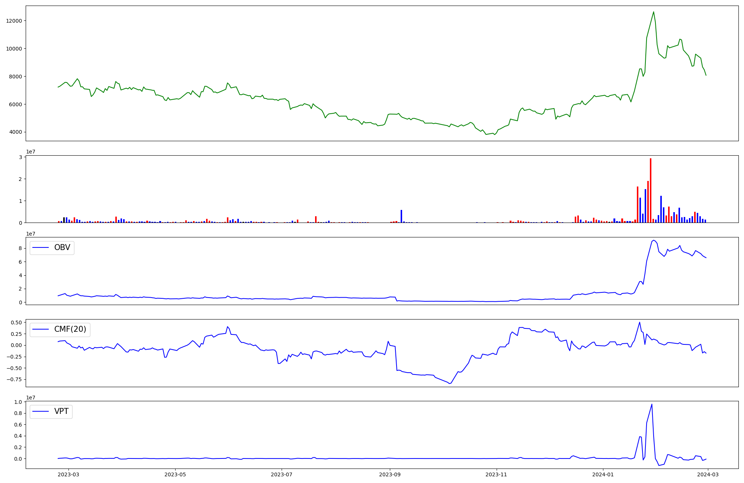Click the 0.50 tick label on CMF axis
744x483 pixels.
(16, 322)
